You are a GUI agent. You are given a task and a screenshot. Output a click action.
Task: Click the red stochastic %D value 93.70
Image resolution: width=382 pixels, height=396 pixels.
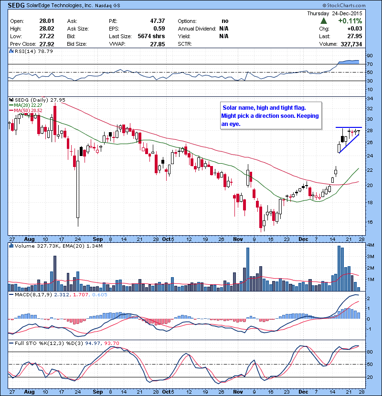click(x=111, y=343)
